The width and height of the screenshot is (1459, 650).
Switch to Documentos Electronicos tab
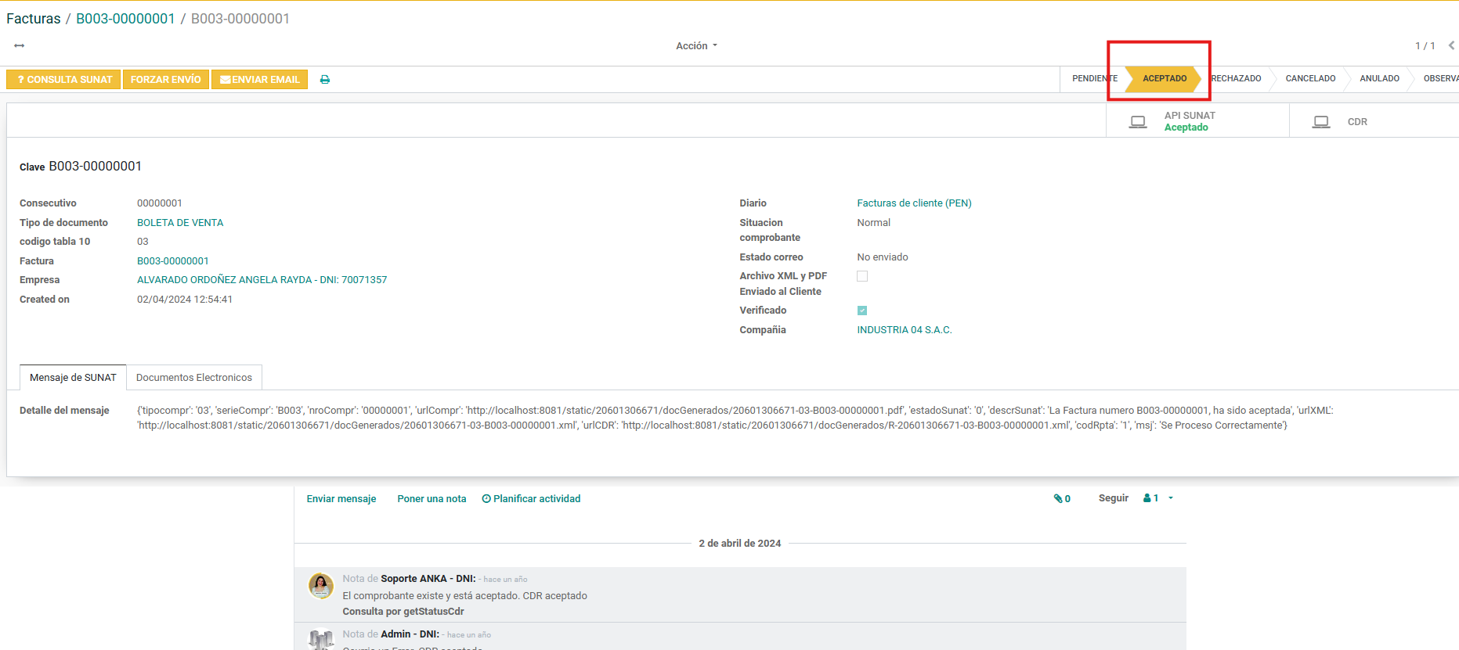coord(194,378)
